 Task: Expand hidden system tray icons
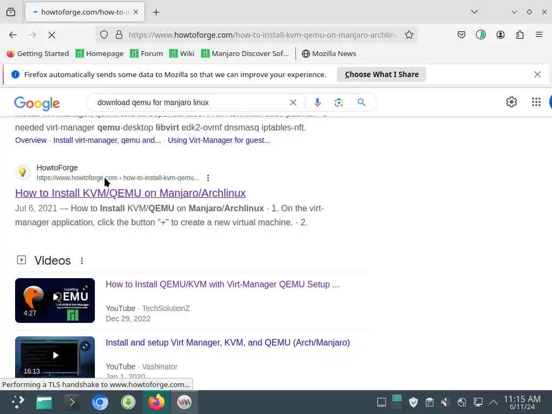[494, 402]
